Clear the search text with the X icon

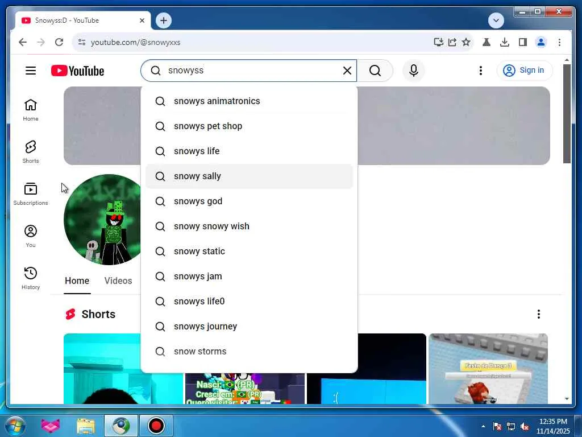point(347,71)
